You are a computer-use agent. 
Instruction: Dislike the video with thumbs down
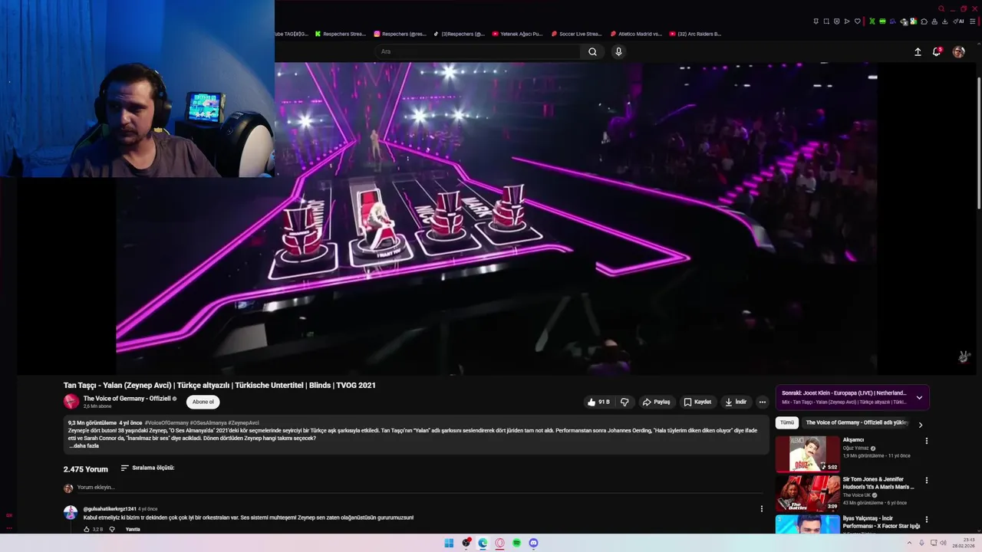tap(624, 402)
